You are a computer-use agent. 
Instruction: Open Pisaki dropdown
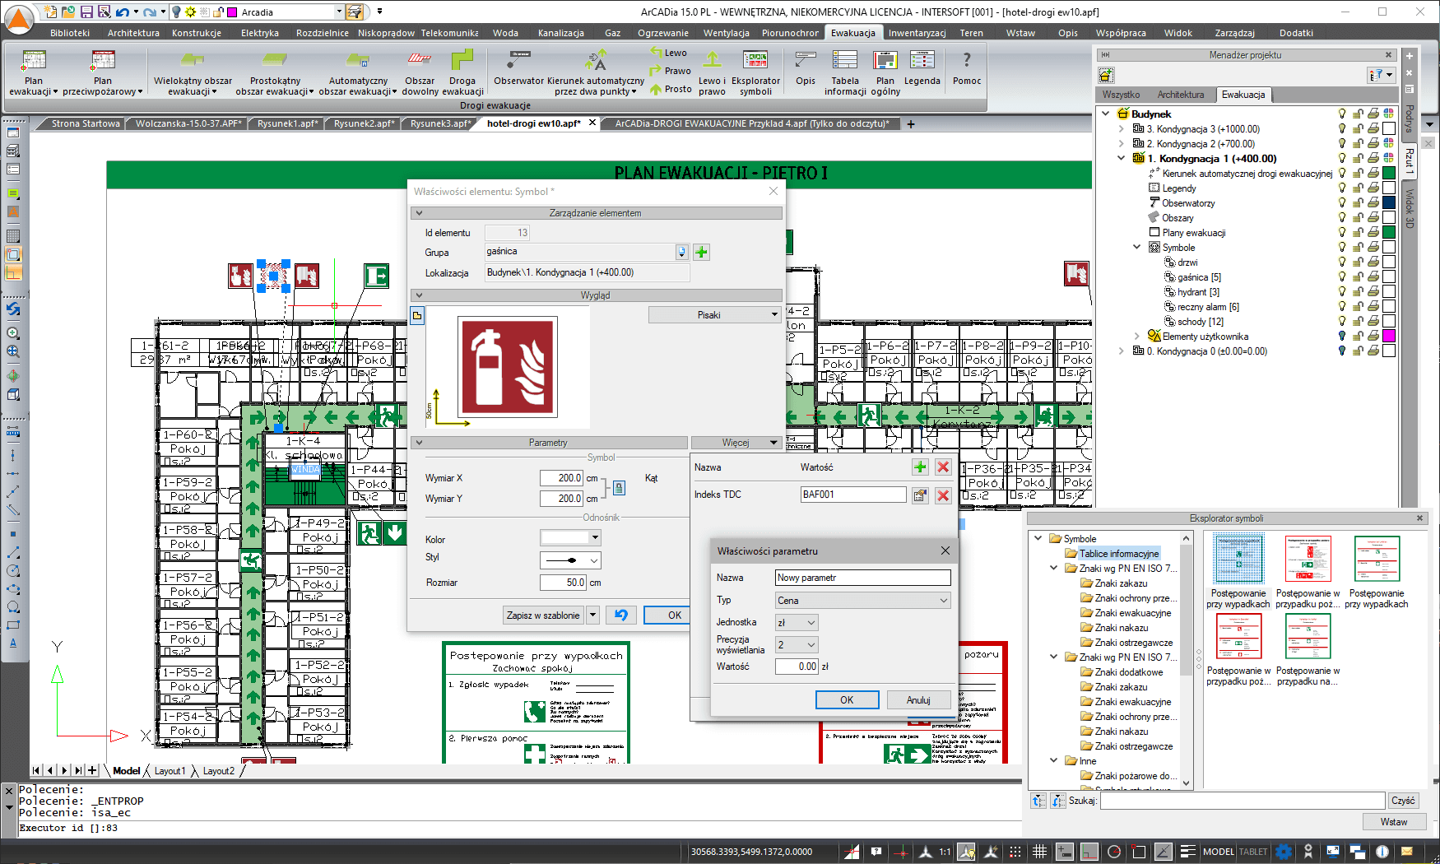pos(714,315)
